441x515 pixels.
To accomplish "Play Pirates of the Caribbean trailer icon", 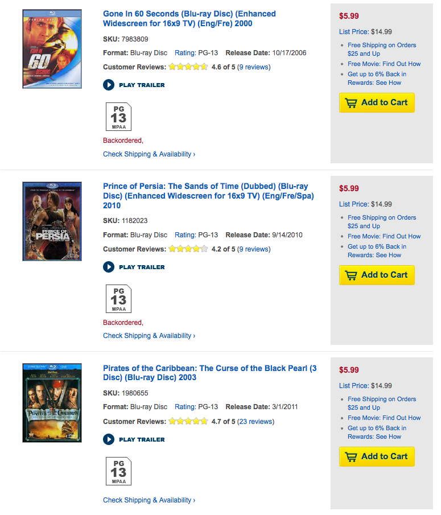I will [109, 439].
